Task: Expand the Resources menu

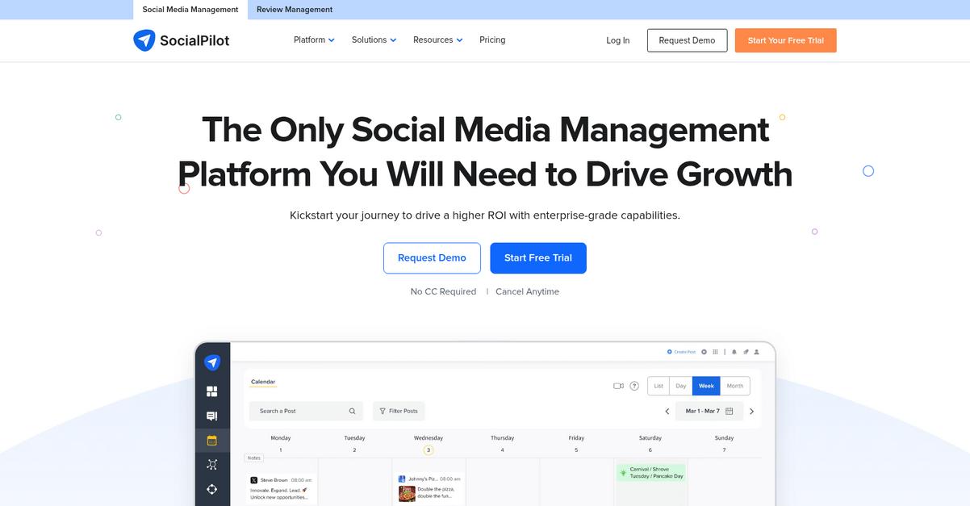Action: 437,40
